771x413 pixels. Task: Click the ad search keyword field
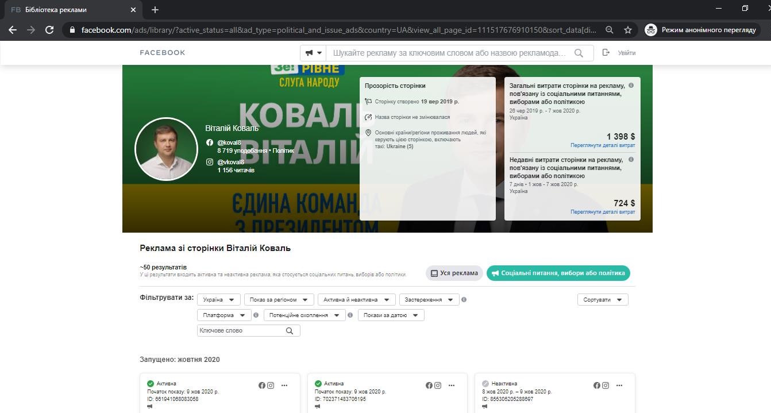(x=450, y=53)
